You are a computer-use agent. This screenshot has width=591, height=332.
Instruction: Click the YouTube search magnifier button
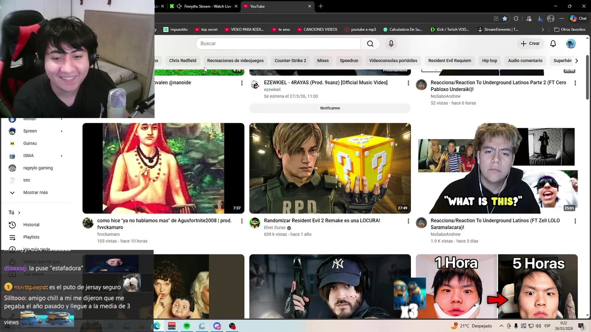(370, 43)
